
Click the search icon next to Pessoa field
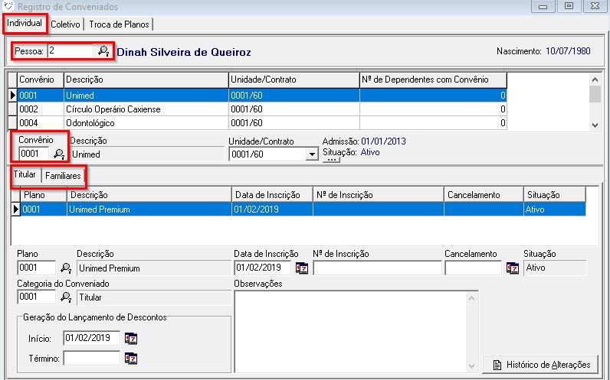pyautogui.click(x=103, y=51)
